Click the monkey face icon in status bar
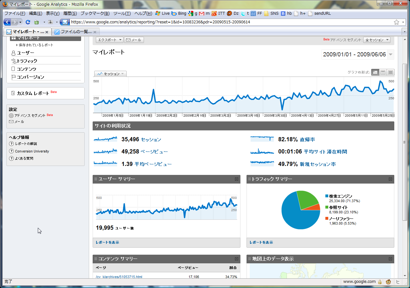Image resolution: width=410 pixels, height=288 pixels. (x=389, y=282)
